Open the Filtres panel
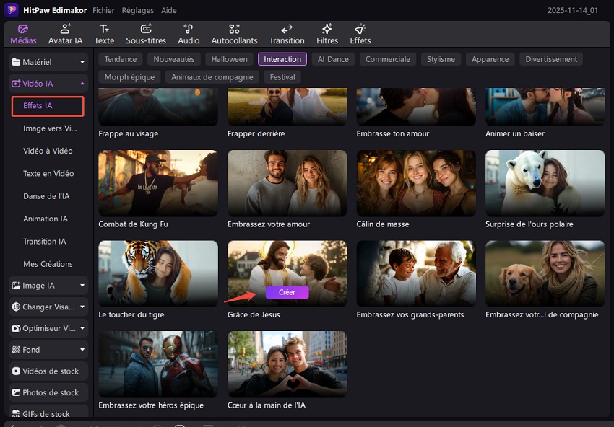614x427 pixels. [327, 33]
